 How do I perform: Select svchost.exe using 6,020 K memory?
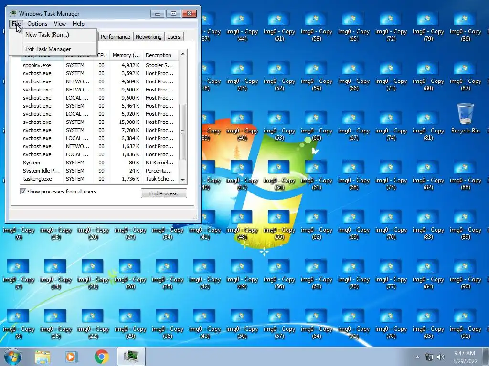pos(100,114)
